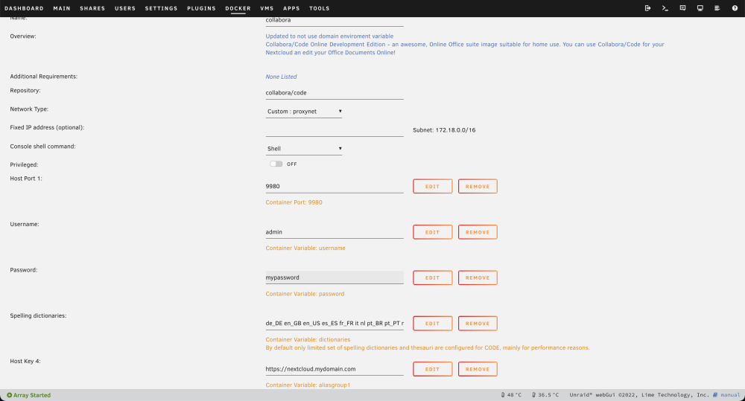The image size is (745, 401).
Task: Remove the Spelling dictionaries variable
Action: [x=478, y=323]
